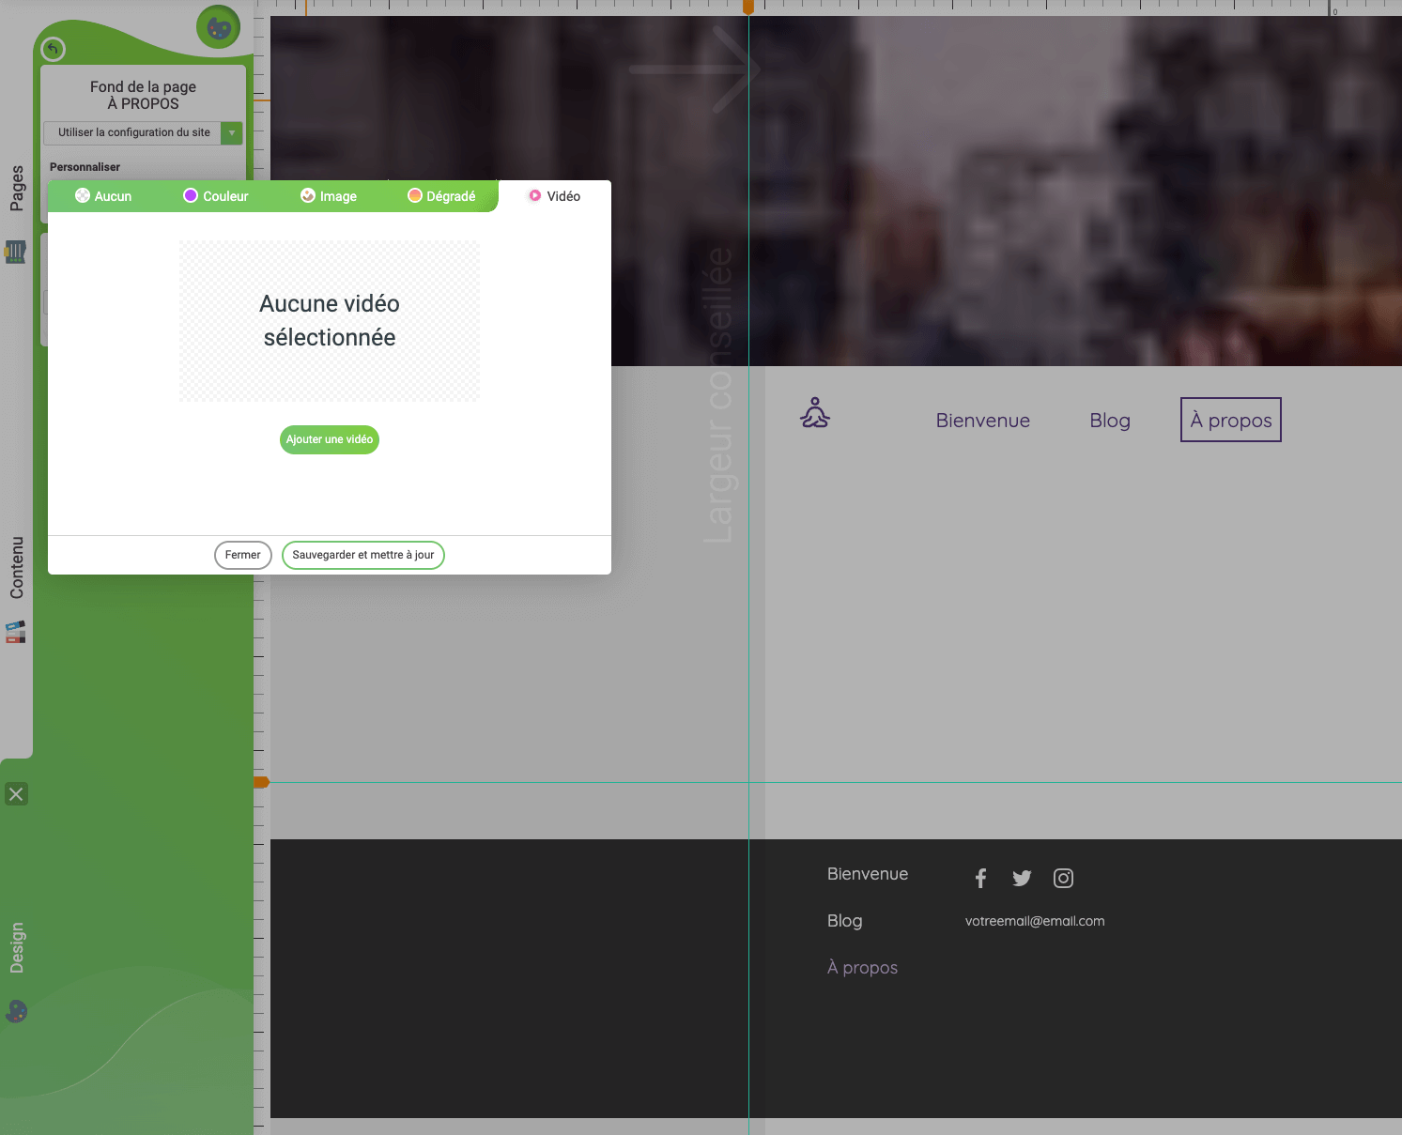1402x1135 pixels.
Task: Open the Facebook icon in footer
Action: 980,878
